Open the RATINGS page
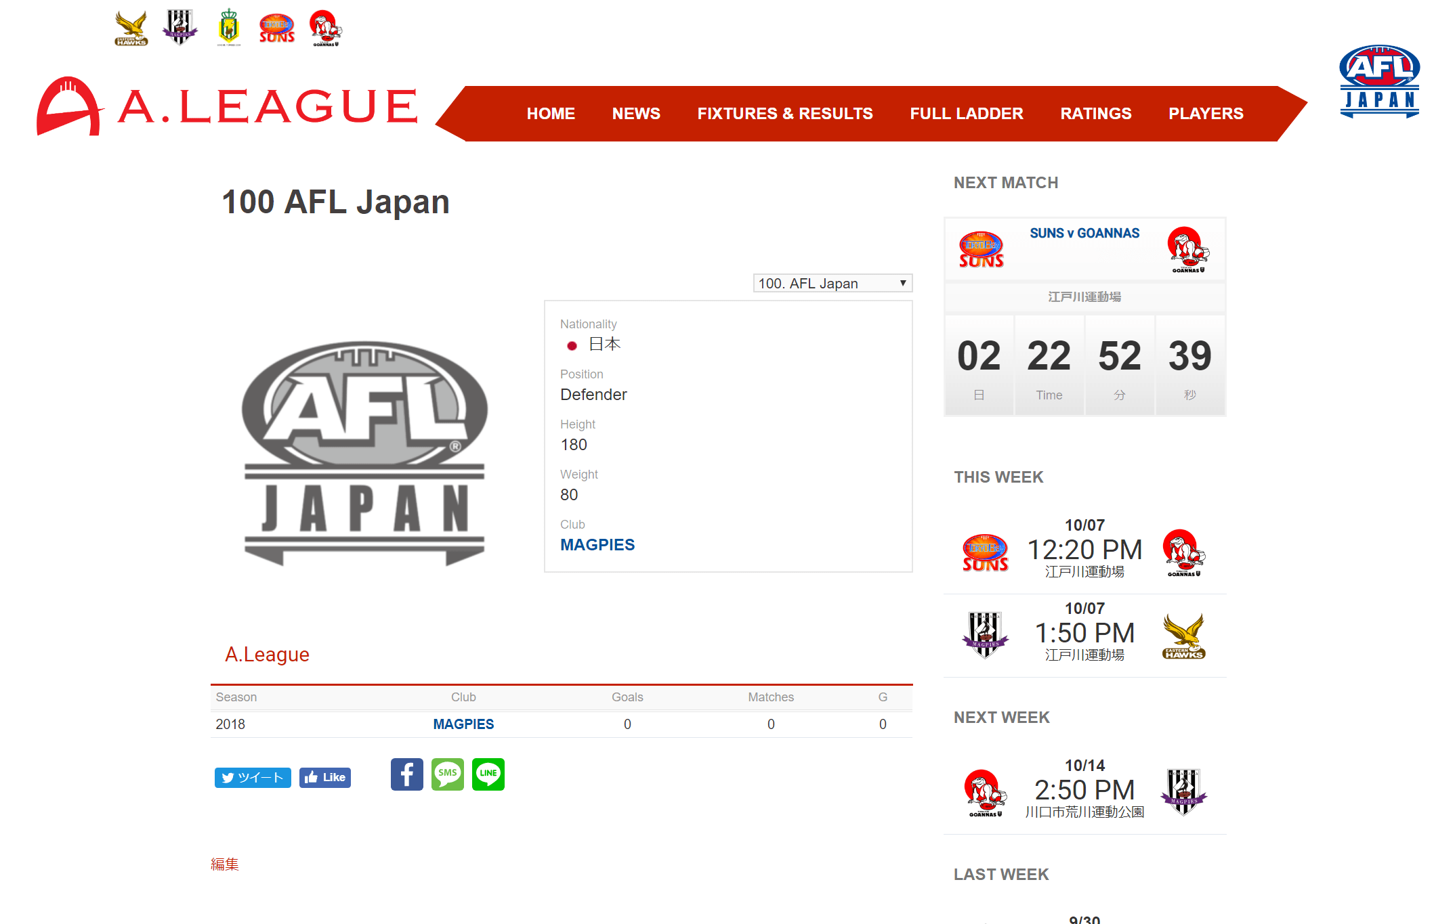This screenshot has width=1434, height=924. [1096, 114]
